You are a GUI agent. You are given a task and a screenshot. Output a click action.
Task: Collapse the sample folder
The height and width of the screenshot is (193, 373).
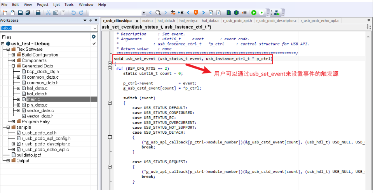click(x=8, y=127)
